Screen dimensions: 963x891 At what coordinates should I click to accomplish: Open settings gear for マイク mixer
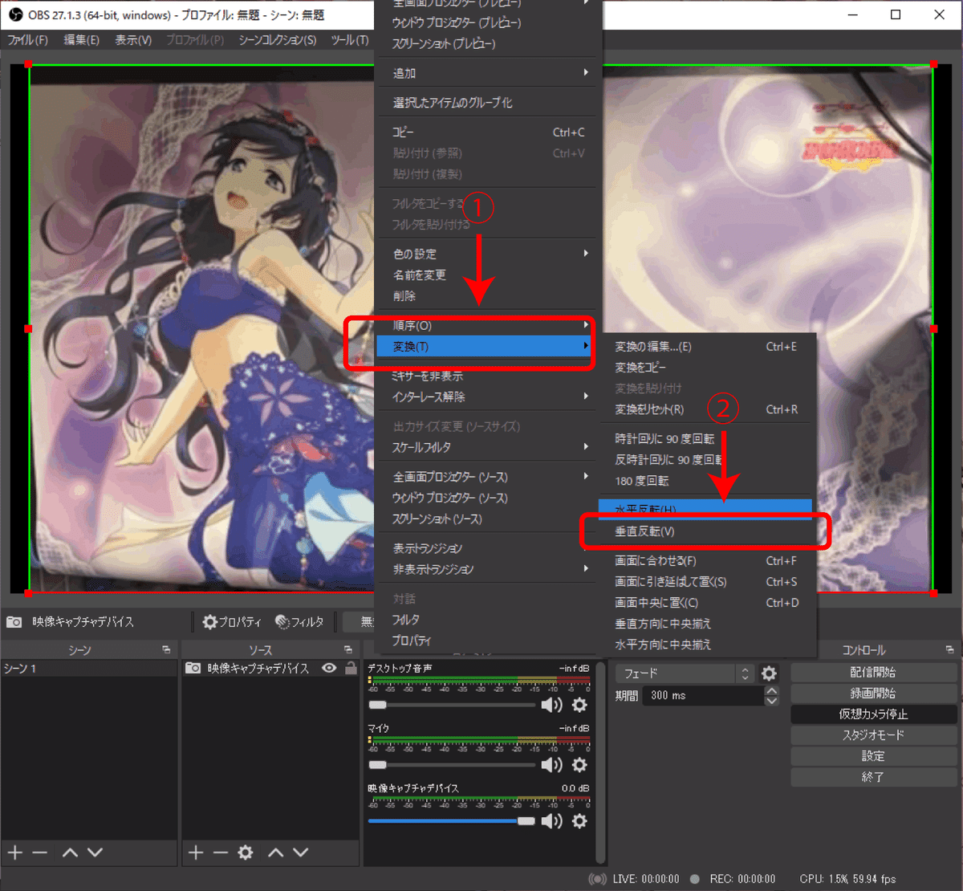click(579, 765)
